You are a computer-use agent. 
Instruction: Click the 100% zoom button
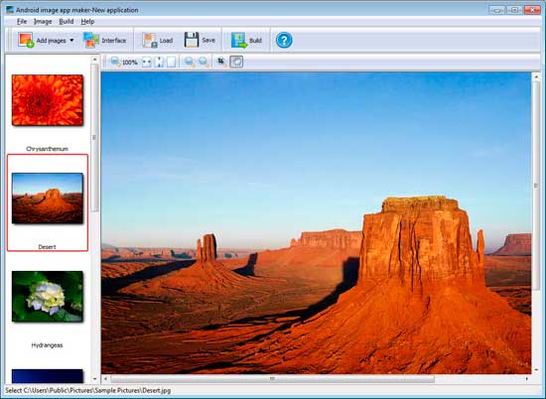[x=124, y=63]
